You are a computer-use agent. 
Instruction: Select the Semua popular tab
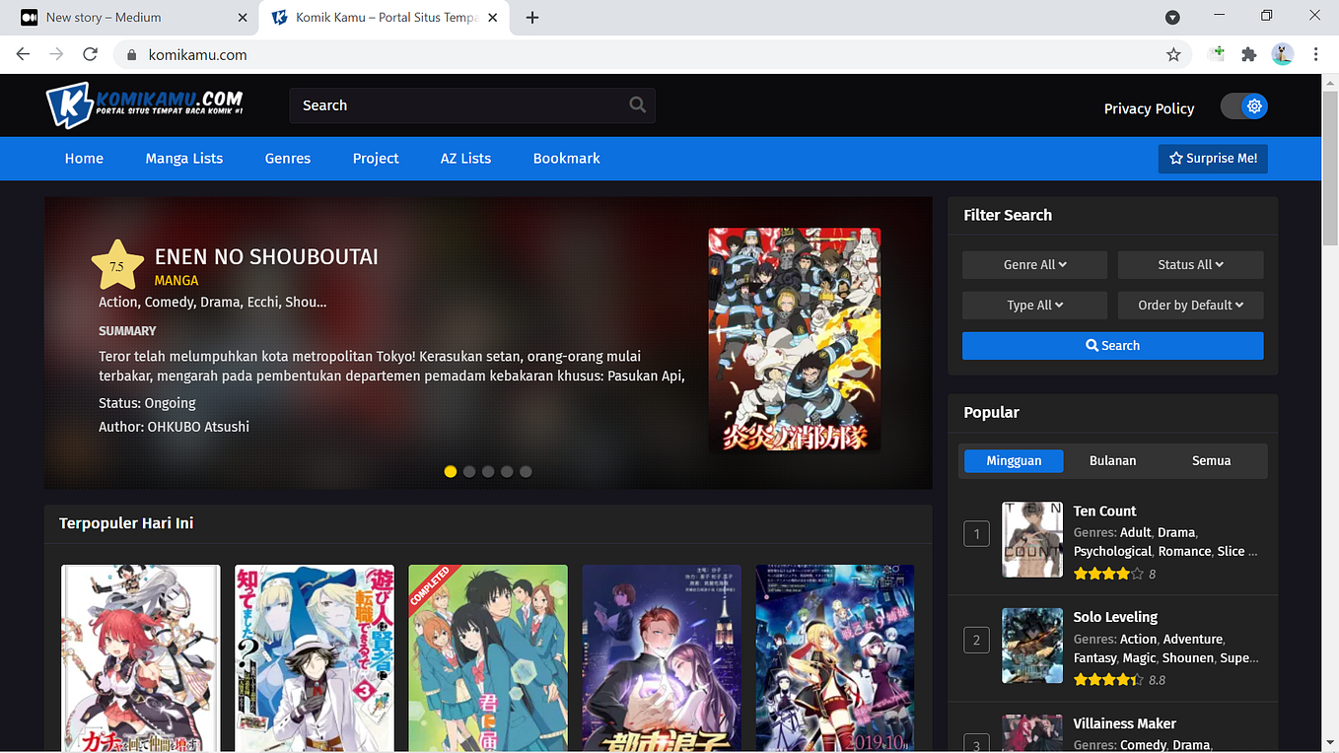(1211, 460)
